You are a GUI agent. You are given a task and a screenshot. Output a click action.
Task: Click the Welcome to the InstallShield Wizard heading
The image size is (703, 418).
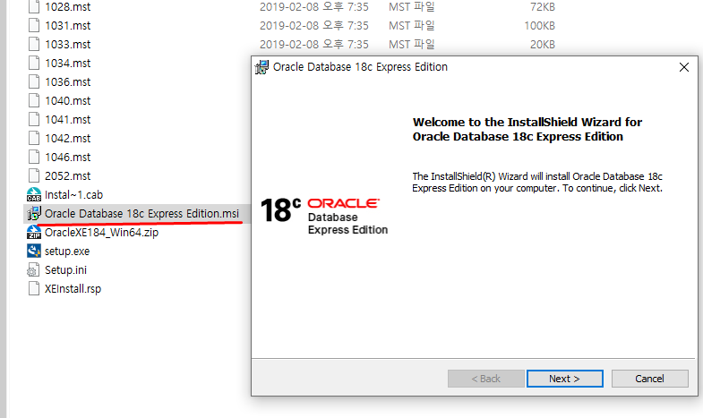[527, 129]
